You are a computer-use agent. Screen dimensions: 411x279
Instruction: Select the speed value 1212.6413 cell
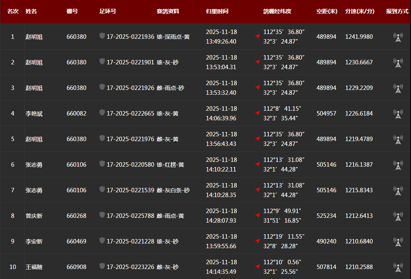(359, 216)
